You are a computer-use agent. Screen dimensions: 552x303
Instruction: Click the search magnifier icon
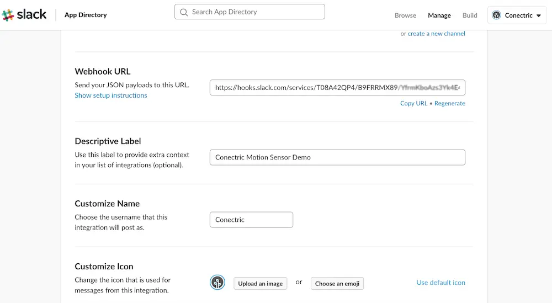point(184,12)
